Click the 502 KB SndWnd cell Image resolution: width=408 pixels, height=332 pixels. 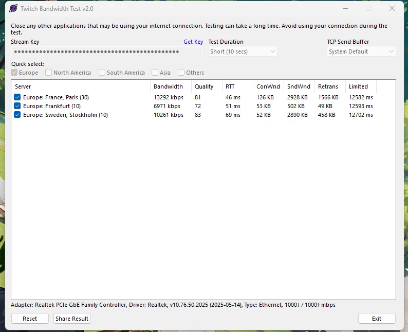coord(296,106)
